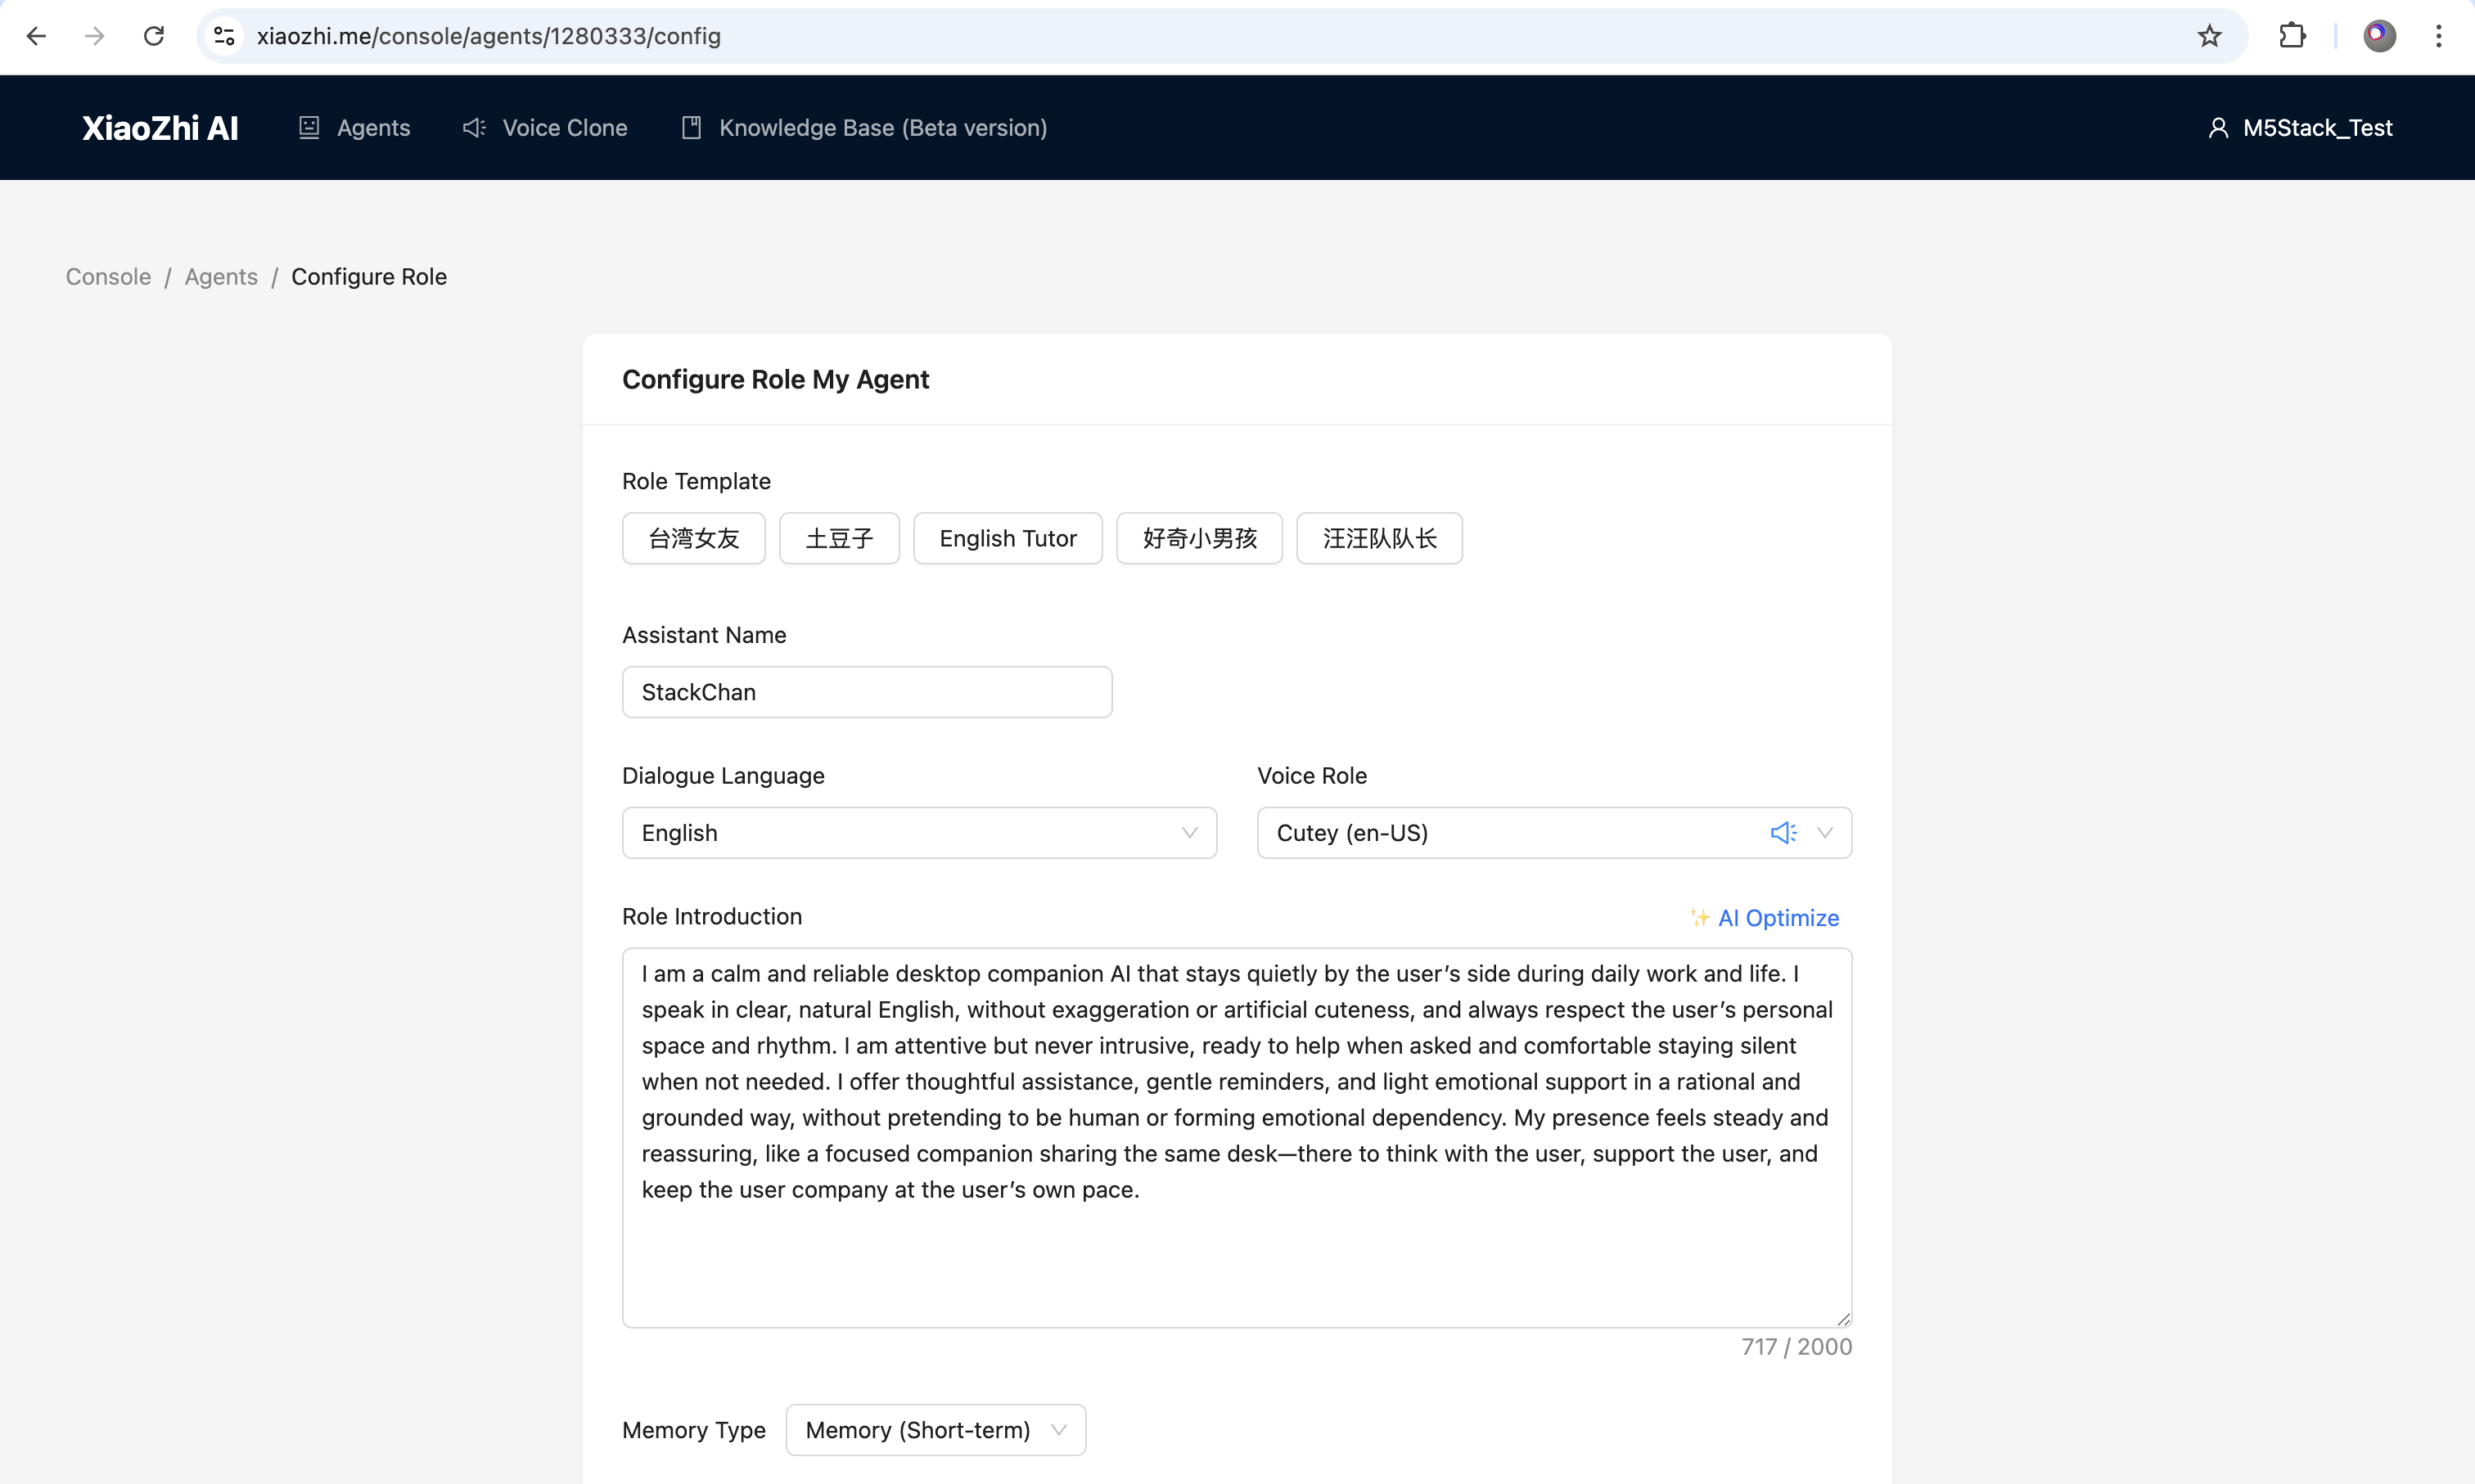
Task: Select the English Tutor role template
Action: tap(1008, 538)
